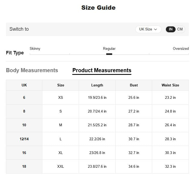Click the black Regular marker on fit slider
Viewport: 195px width, 175px height.
coord(109,54)
